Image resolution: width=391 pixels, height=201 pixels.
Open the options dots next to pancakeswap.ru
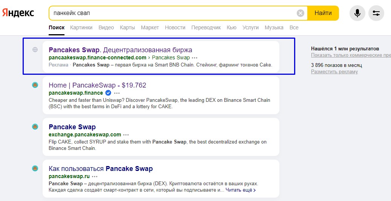coord(95,177)
